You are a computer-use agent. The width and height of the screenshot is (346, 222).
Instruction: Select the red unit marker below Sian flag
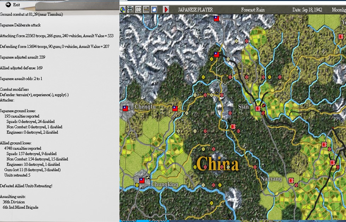point(263,113)
